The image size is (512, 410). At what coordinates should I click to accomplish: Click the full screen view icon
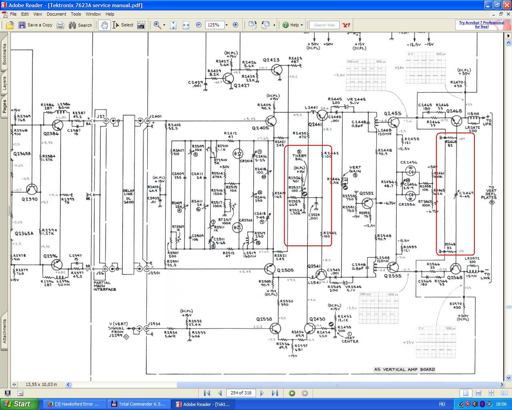tap(7, 393)
